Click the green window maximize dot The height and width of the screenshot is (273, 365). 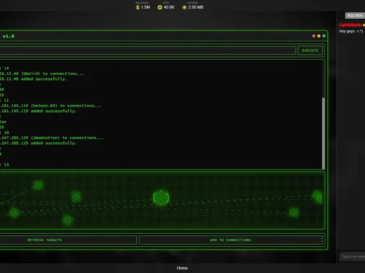coord(324,36)
